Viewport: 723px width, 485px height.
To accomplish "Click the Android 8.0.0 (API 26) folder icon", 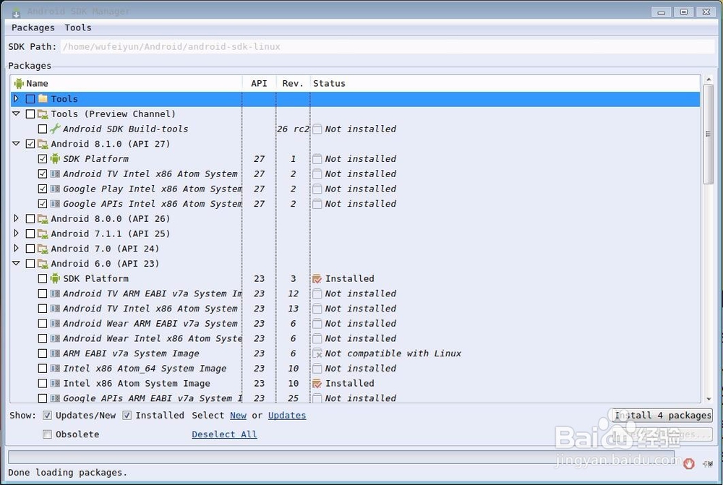I will coord(43,218).
